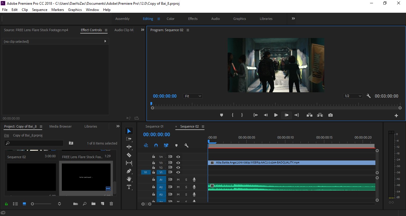Image resolution: width=406 pixels, height=216 pixels.
Task: Toggle V4 track output eye
Action: tap(178, 157)
